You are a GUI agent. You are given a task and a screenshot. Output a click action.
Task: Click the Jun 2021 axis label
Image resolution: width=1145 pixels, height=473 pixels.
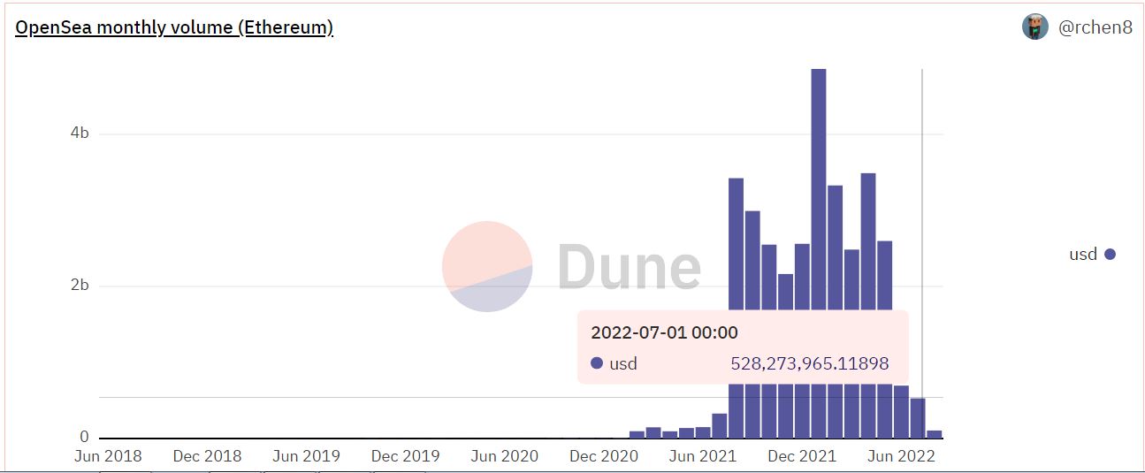tap(703, 456)
